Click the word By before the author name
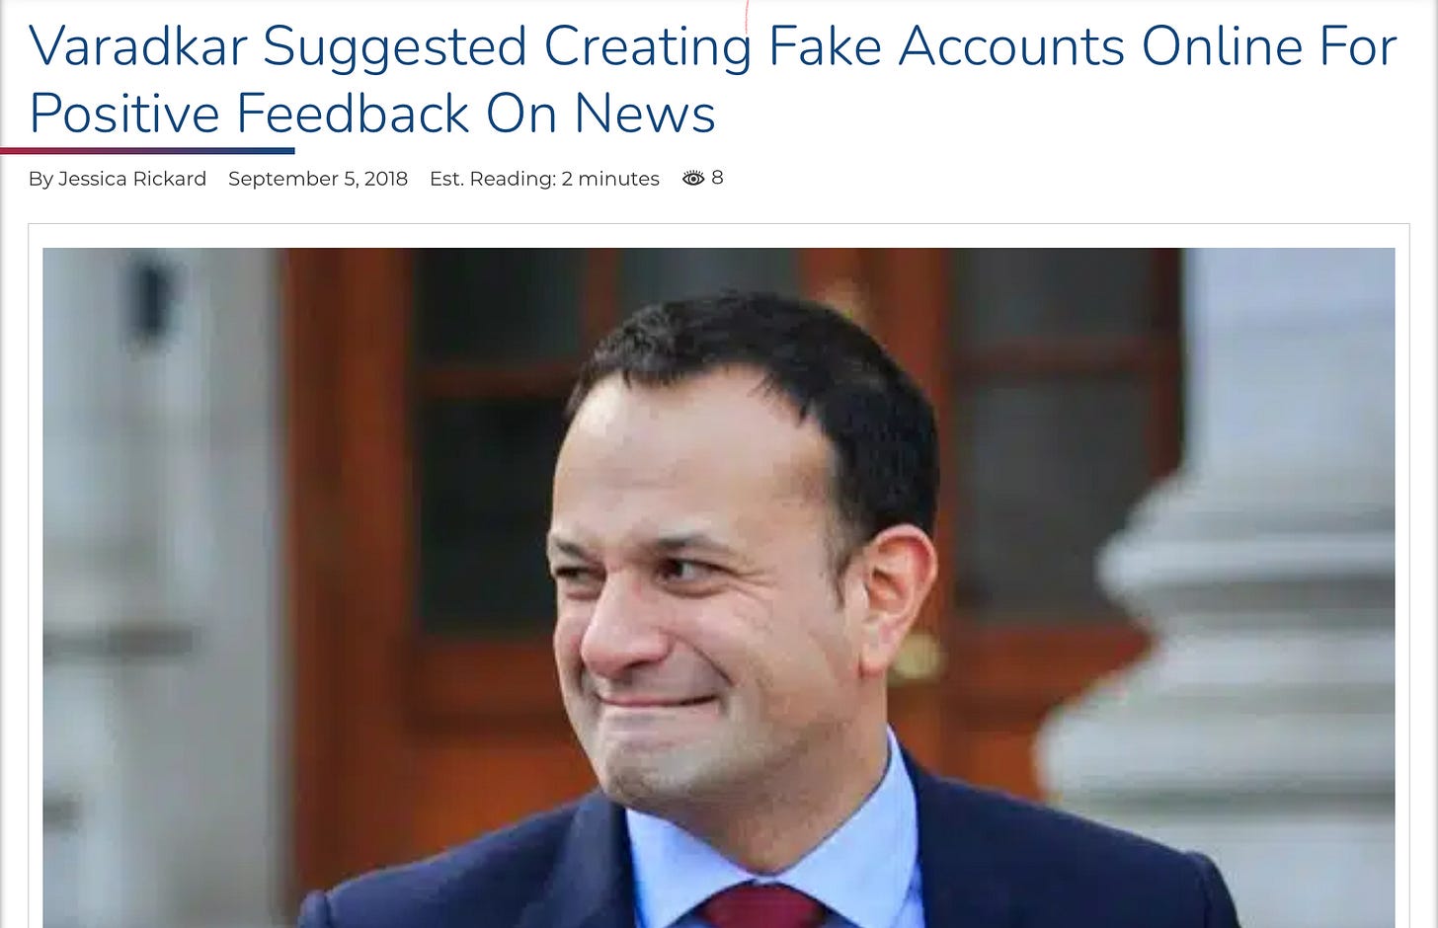Image resolution: width=1438 pixels, height=928 pixels. (40, 179)
